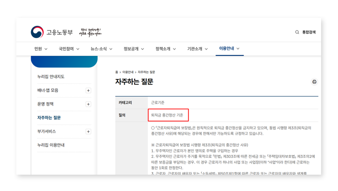Open 배너·앱 모음 sidebar item

pos(48,90)
